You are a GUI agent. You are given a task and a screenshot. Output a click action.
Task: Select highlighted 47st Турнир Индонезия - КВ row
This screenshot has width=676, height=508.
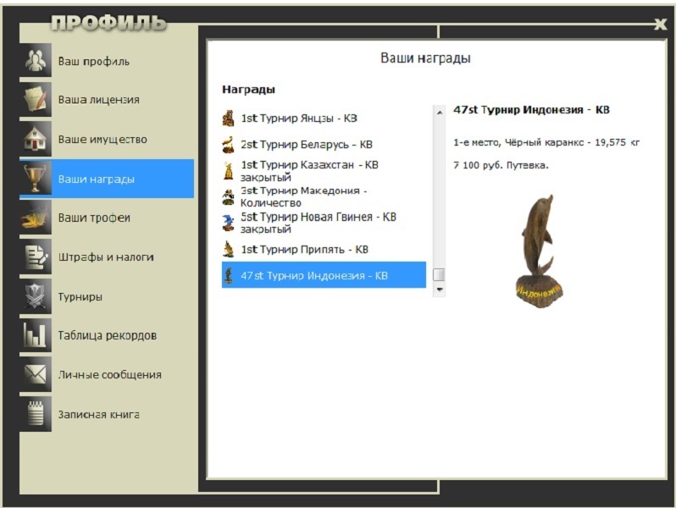click(324, 275)
